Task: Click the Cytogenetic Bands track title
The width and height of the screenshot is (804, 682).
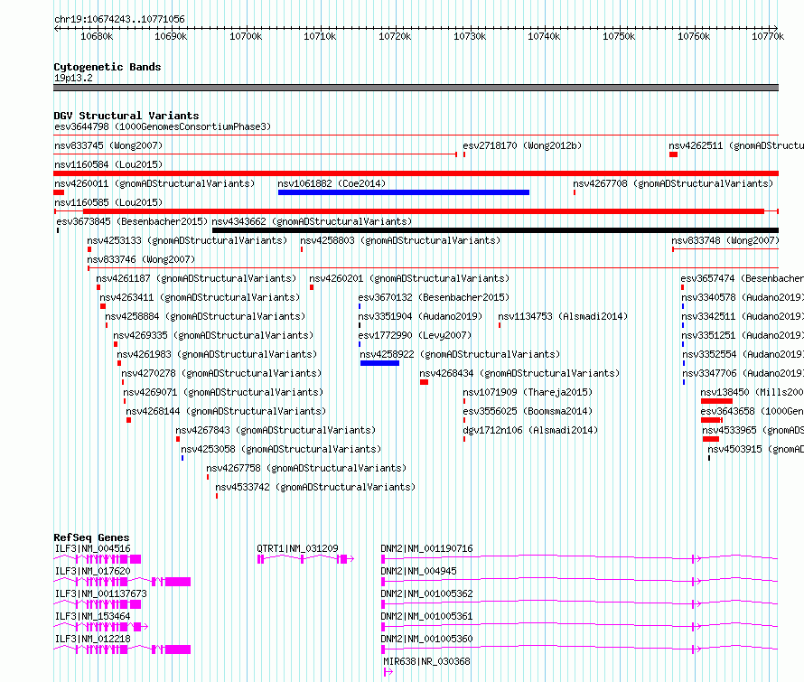Action: coord(108,67)
